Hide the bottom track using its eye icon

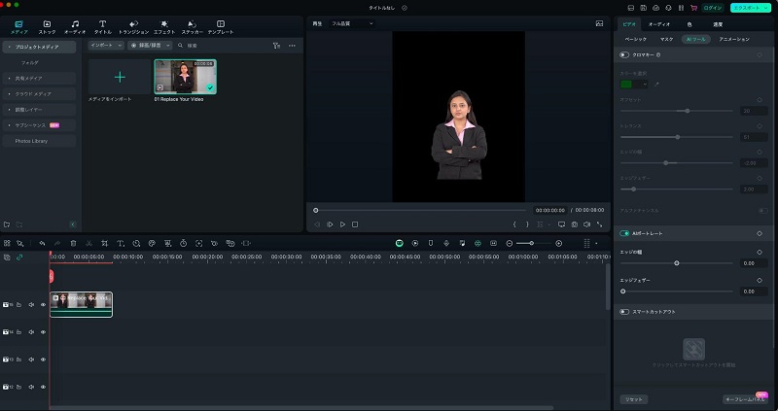click(43, 387)
